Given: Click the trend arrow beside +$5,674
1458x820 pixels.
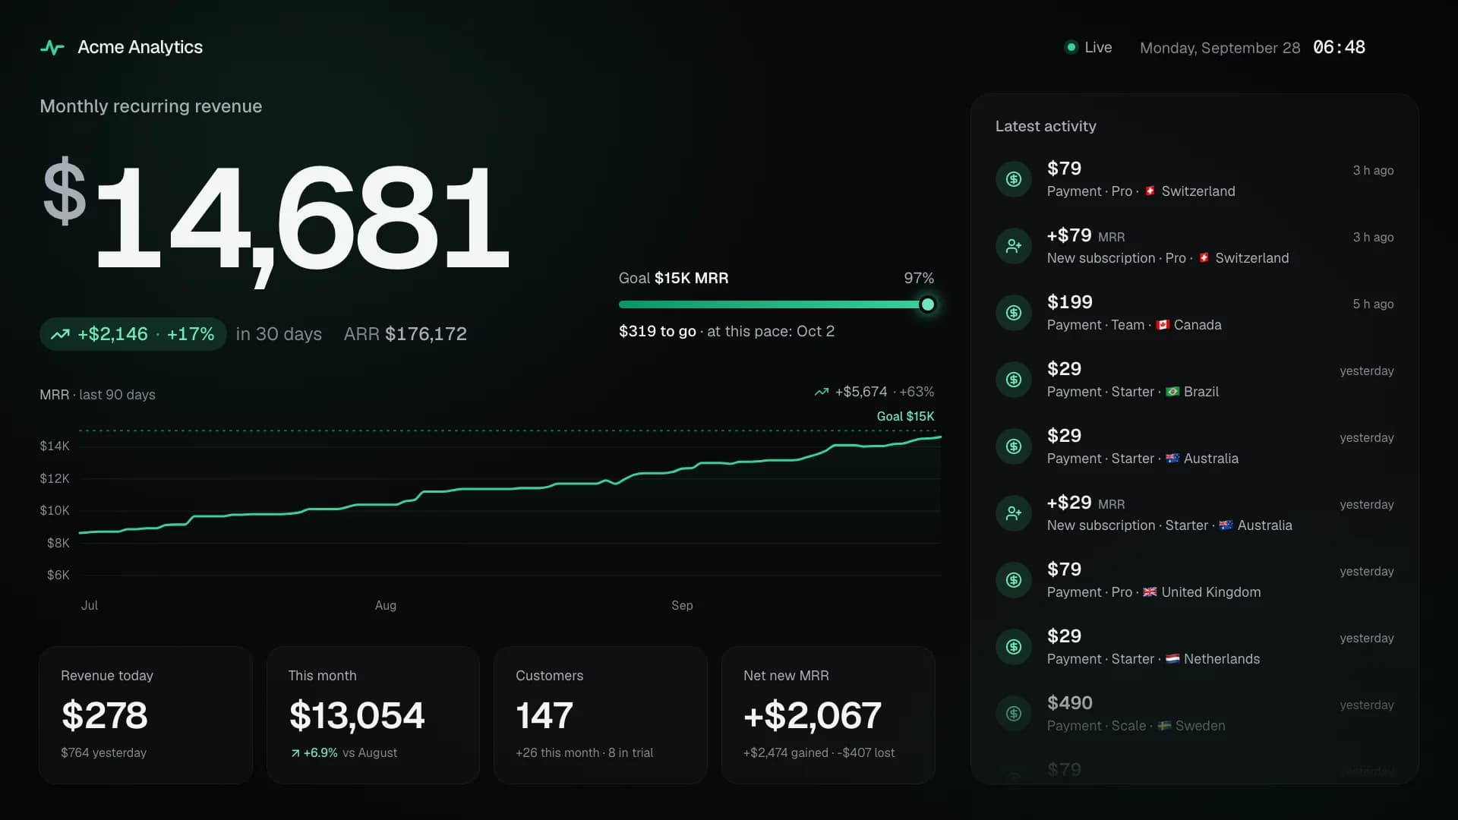Looking at the screenshot, I should pos(822,392).
